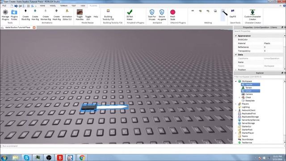Expand the NetworkClient node
Screen dimensions: 286x161
coord(236,110)
